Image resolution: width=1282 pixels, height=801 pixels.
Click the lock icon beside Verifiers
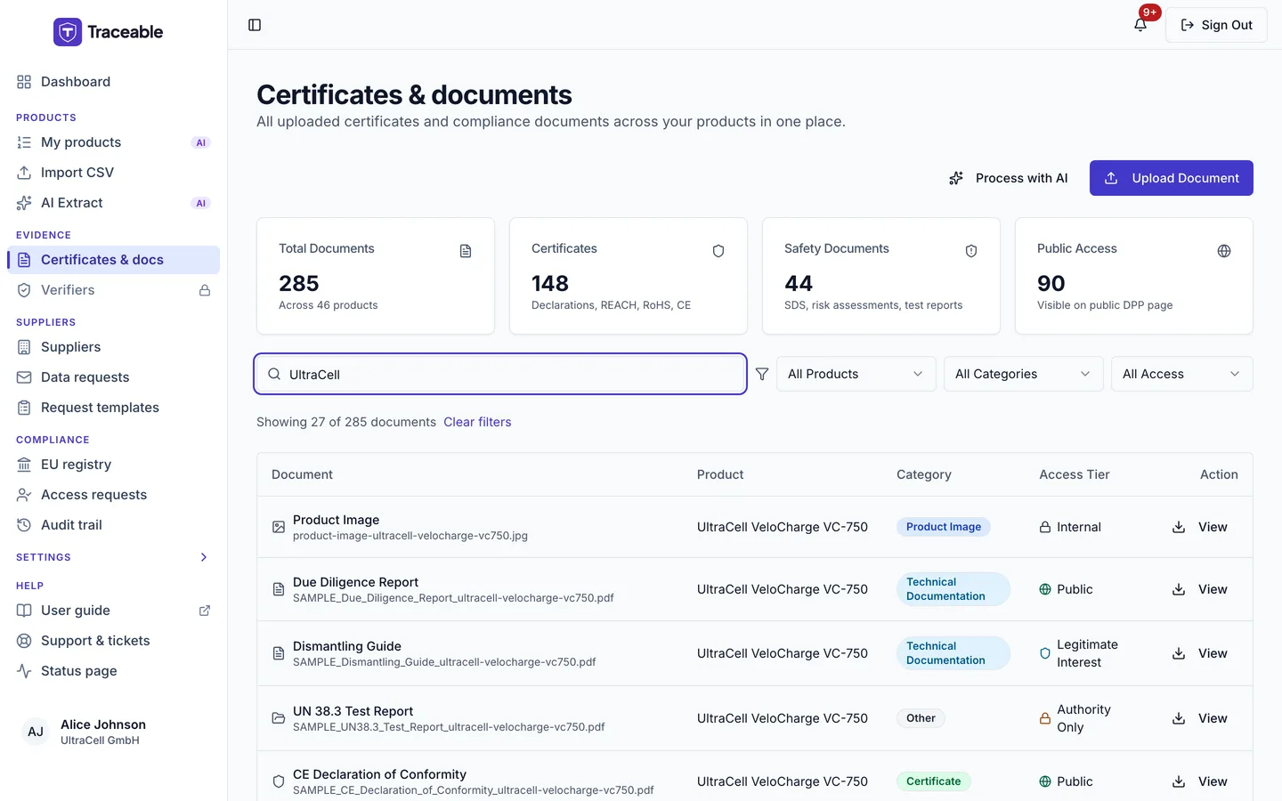pyautogui.click(x=205, y=290)
